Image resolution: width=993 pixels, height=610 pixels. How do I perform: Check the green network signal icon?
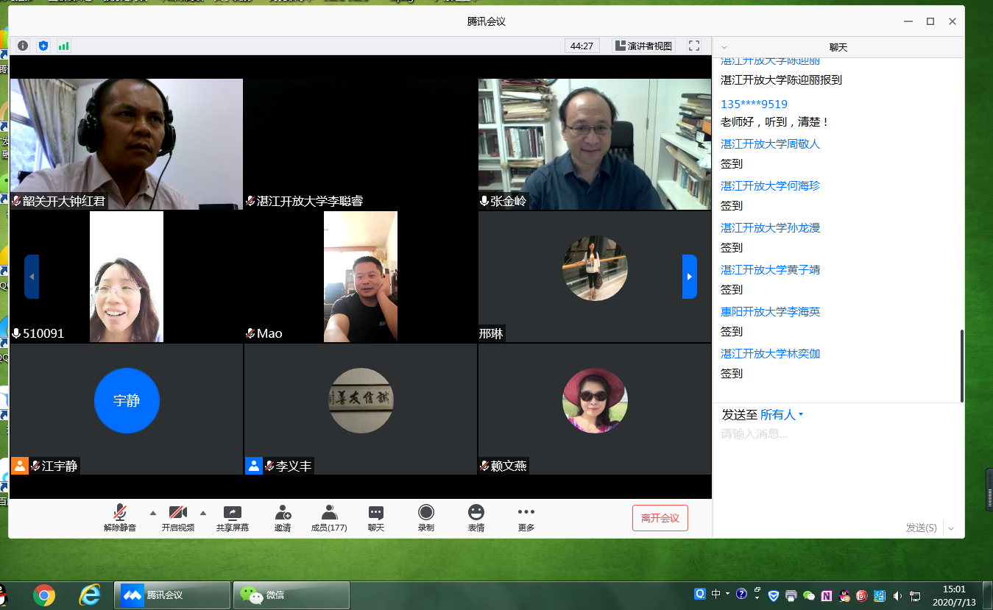(64, 46)
